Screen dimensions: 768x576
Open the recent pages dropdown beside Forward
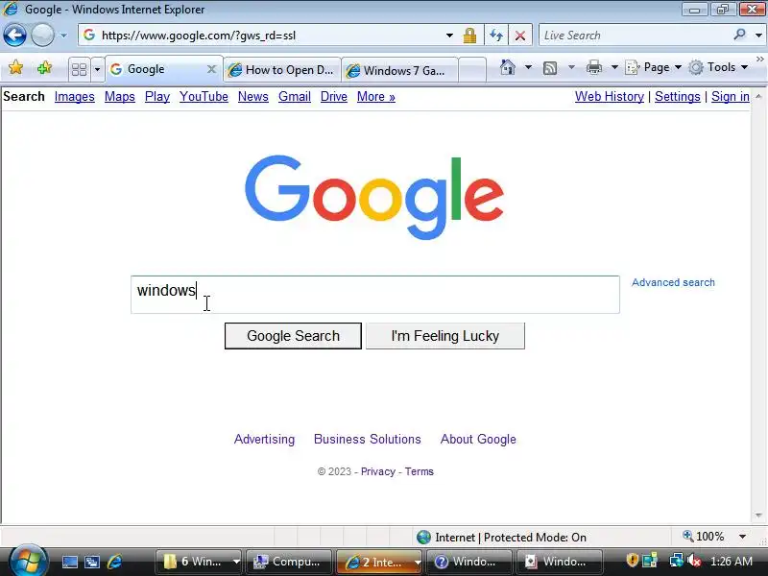click(63, 36)
